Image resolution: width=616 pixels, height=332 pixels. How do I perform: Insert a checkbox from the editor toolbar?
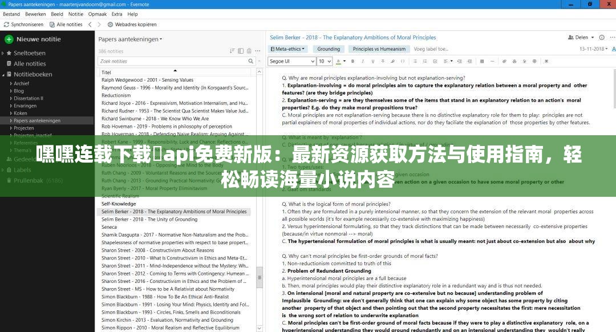(435, 61)
